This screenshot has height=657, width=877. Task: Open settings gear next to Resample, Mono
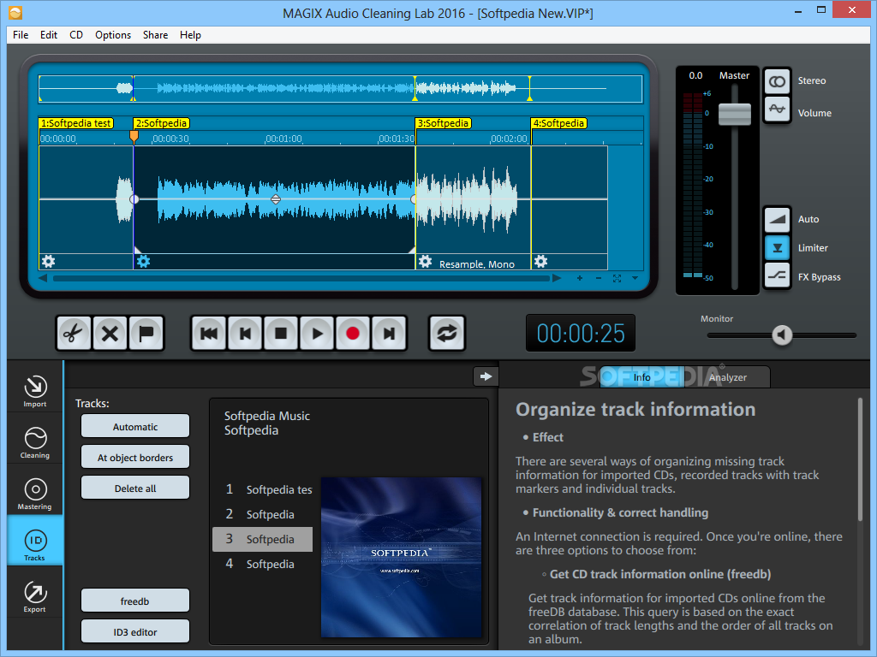[x=426, y=262]
